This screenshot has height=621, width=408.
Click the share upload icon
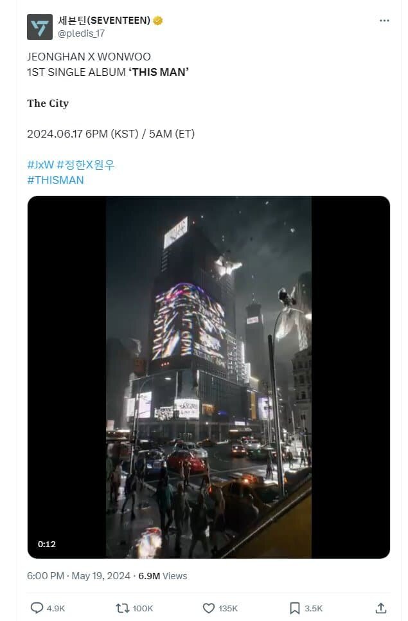[x=381, y=608]
